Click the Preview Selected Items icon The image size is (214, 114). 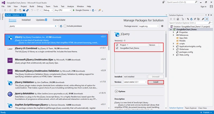pyautogui.click(x=207, y=19)
